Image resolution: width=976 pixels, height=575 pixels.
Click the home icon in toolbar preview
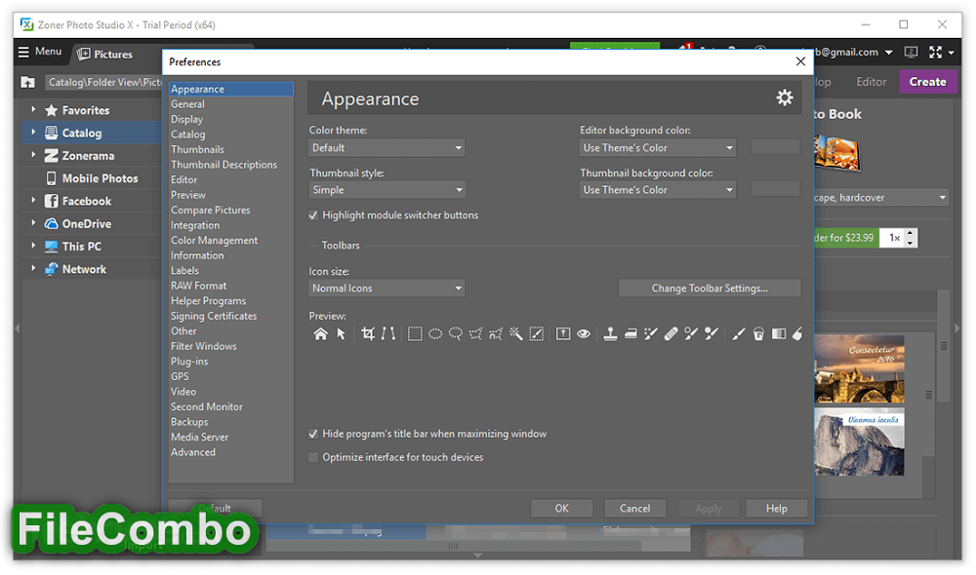tap(320, 334)
